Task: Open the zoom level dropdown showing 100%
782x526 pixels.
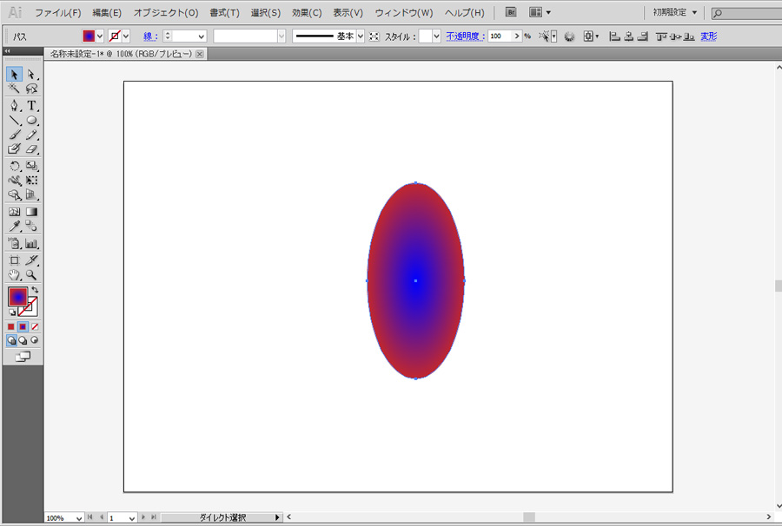Action: [78, 518]
